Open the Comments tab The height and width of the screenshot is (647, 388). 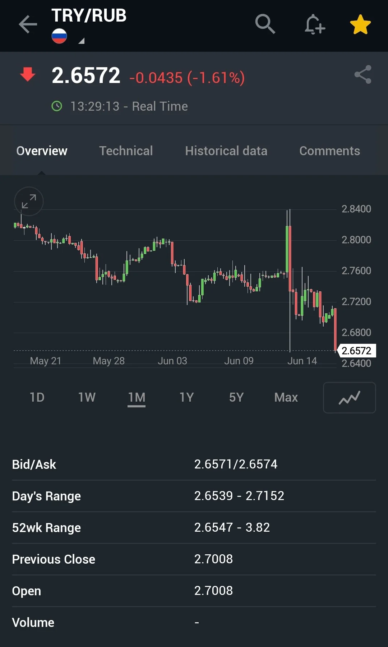pyautogui.click(x=330, y=151)
